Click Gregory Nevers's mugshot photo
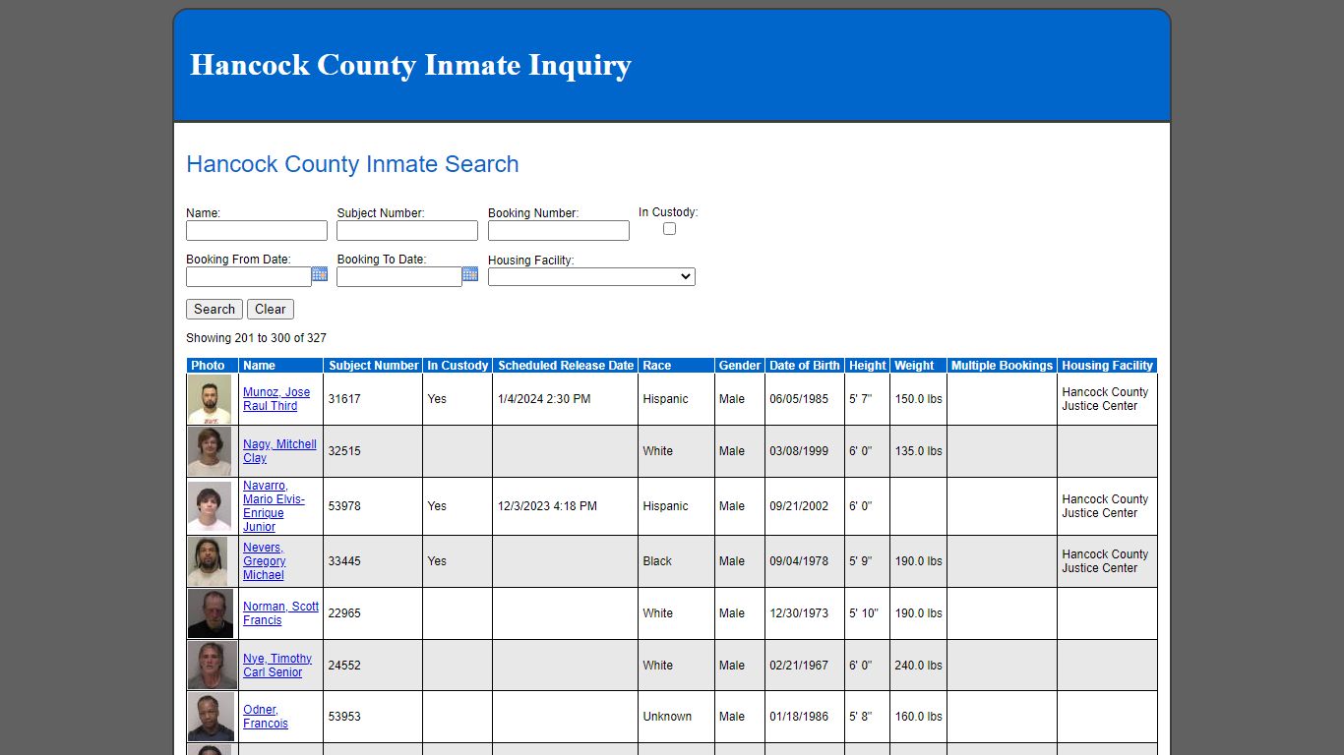 [x=208, y=561]
